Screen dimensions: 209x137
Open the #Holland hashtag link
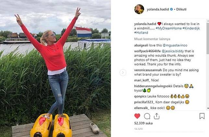pos(141,33)
